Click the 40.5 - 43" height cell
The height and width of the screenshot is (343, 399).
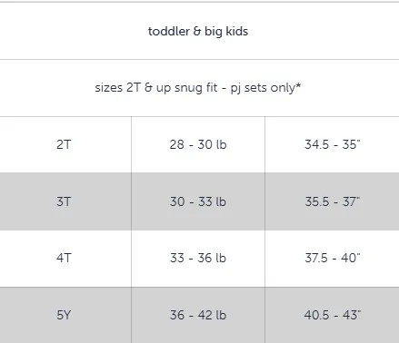tap(333, 315)
